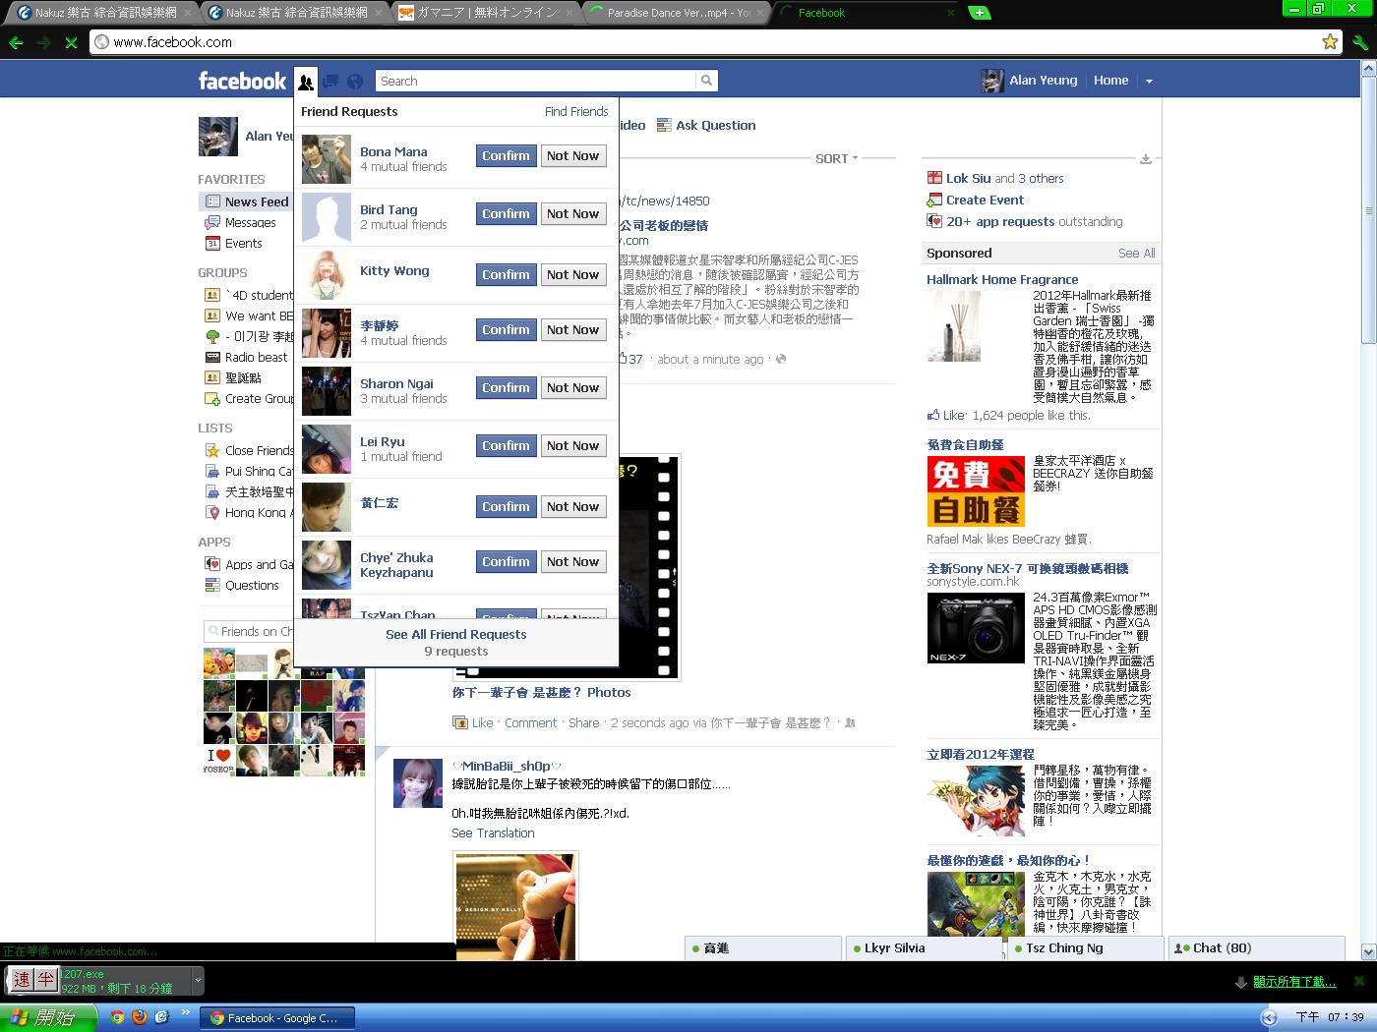The image size is (1377, 1032).
Task: Click the Comment link under the photo post
Action: [x=531, y=722]
